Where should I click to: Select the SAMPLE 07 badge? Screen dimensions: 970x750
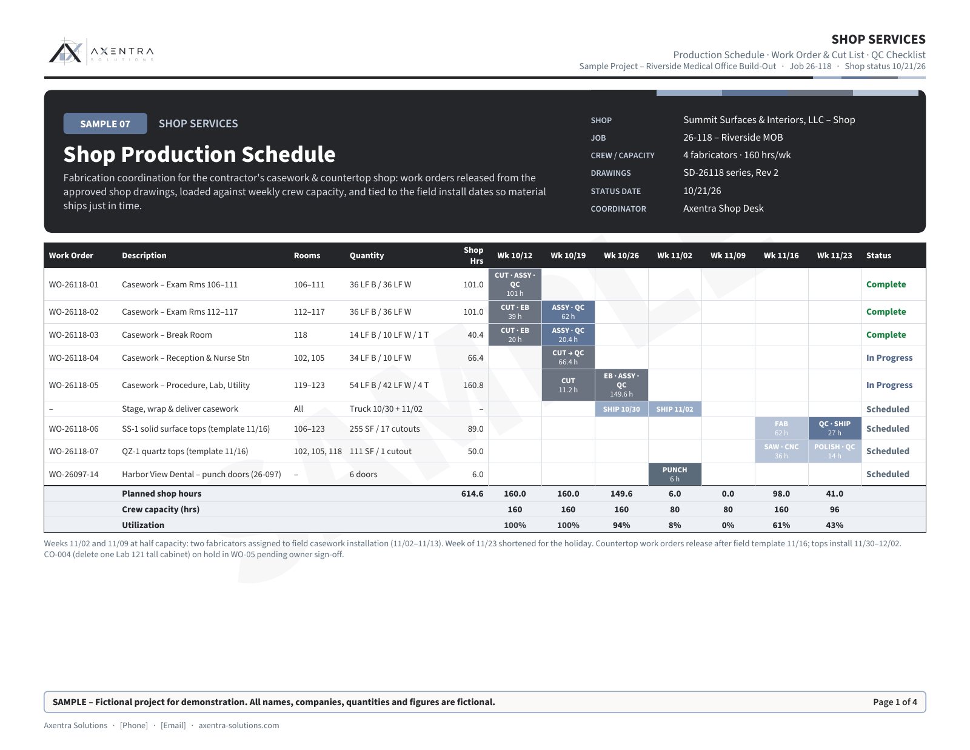105,124
